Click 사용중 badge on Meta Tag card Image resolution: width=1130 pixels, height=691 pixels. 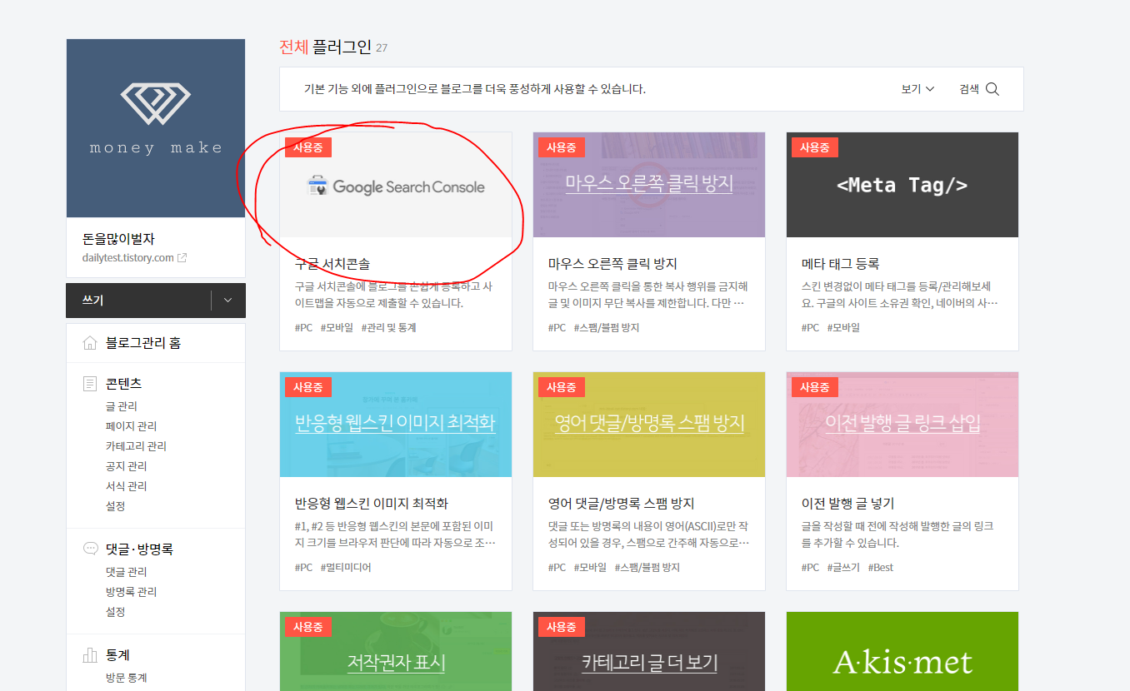(x=815, y=147)
